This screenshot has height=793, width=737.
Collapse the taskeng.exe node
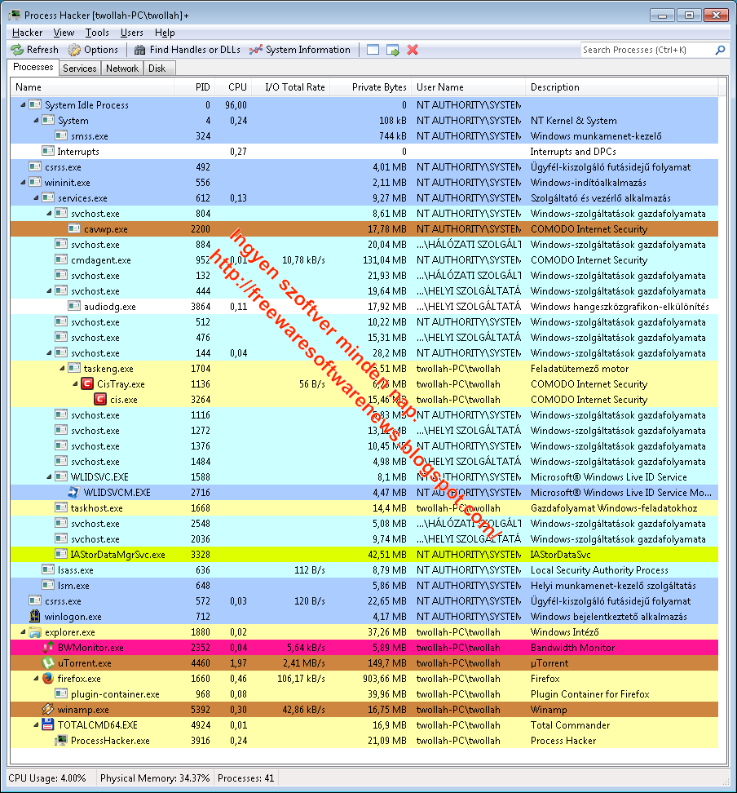(x=62, y=368)
